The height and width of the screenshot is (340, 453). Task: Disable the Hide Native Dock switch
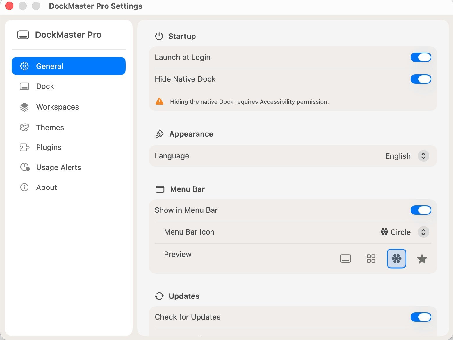(421, 79)
